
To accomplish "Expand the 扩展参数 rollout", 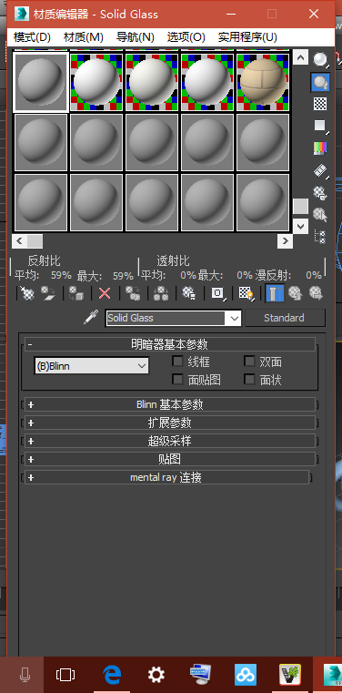I will coord(170,423).
